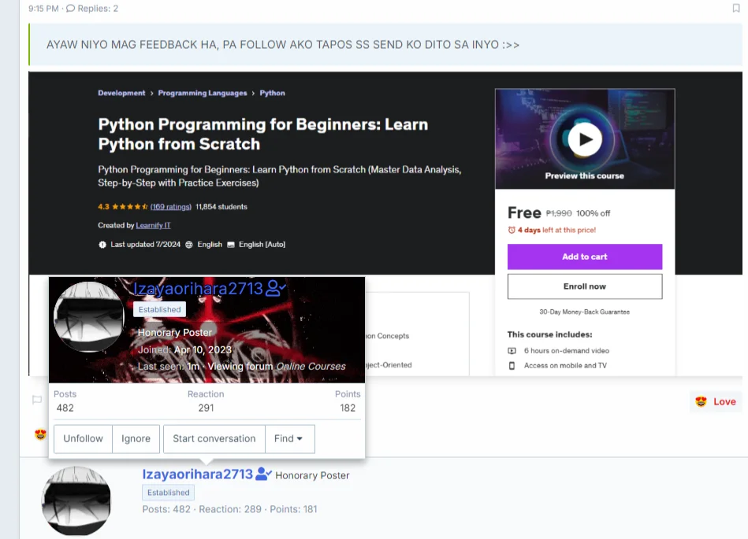Click the Ignore button
This screenshot has width=748, height=539.
136,438
